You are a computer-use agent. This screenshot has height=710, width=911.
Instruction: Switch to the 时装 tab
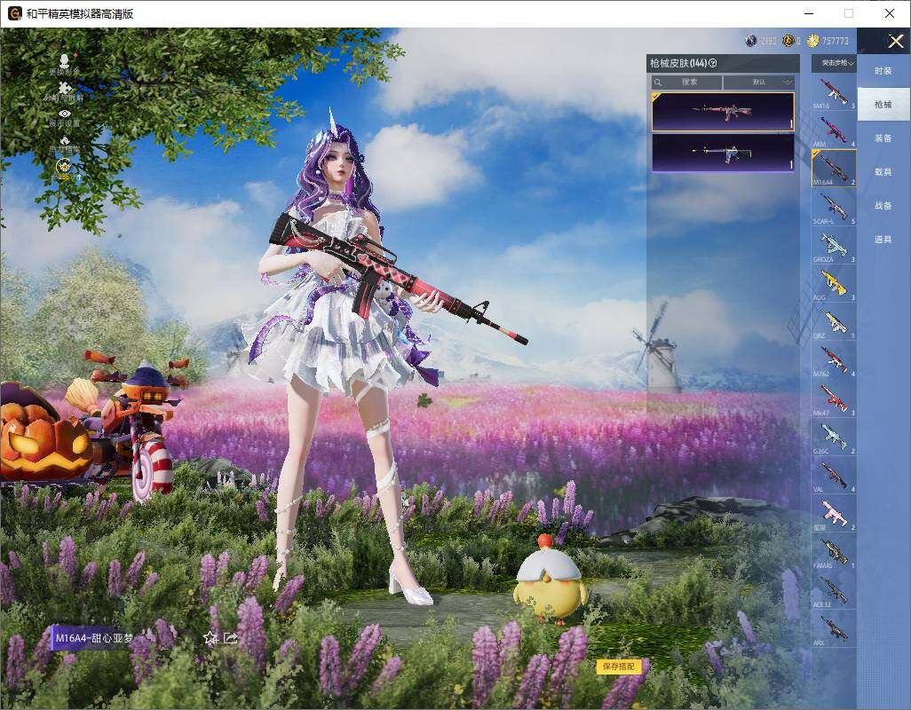[883, 71]
